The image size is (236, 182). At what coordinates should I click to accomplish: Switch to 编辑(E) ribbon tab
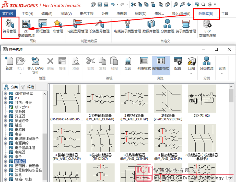[x=47, y=14]
